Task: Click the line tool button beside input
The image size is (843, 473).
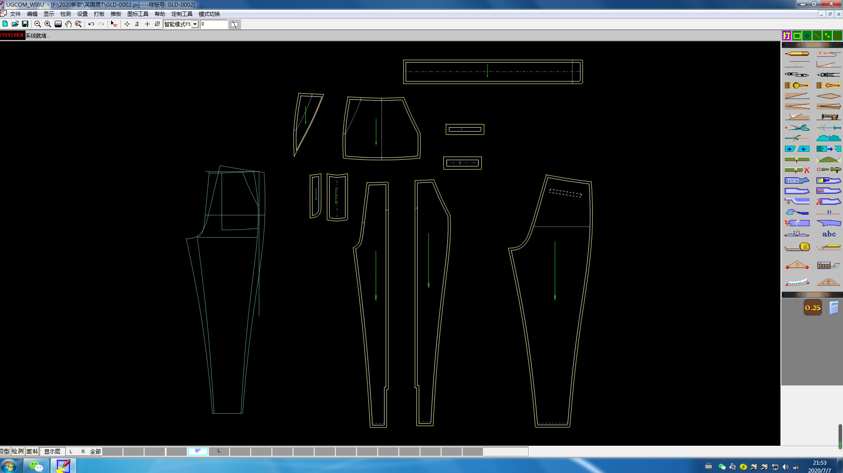Action: click(234, 24)
